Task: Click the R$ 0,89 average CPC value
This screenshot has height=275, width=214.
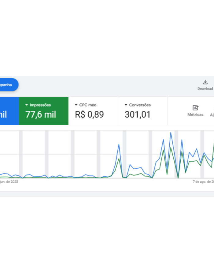Action: (89, 115)
